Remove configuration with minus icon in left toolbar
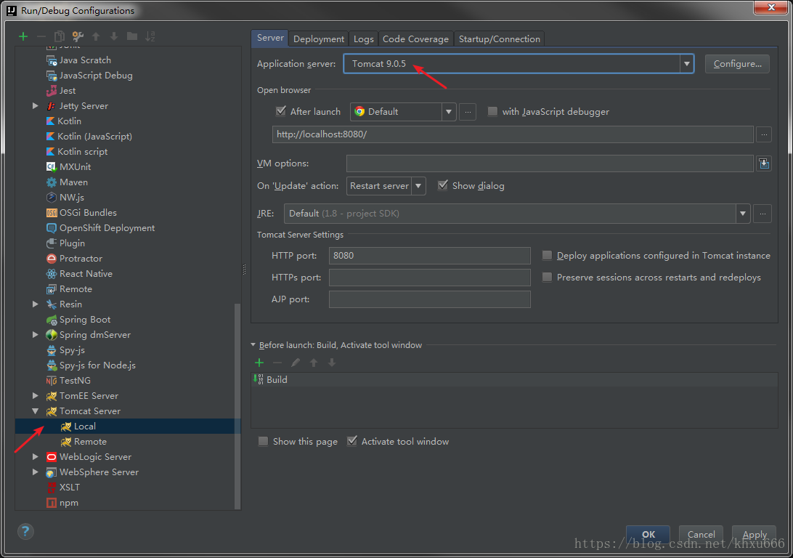The image size is (793, 558). pyautogui.click(x=41, y=36)
